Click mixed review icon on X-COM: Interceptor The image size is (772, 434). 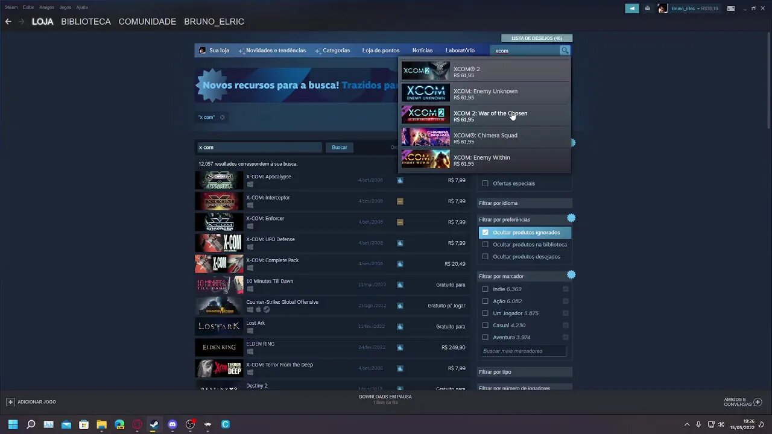[x=400, y=201]
